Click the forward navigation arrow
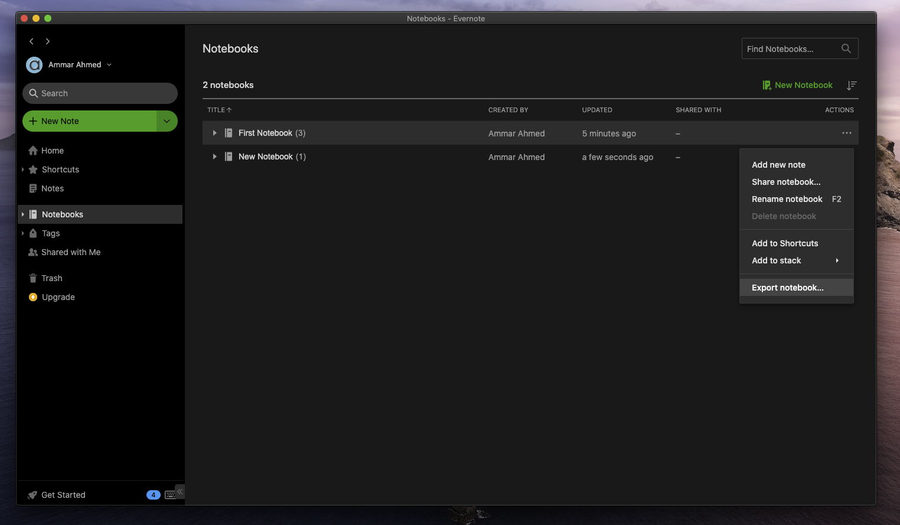Screen dimensions: 900x525 coord(48,41)
